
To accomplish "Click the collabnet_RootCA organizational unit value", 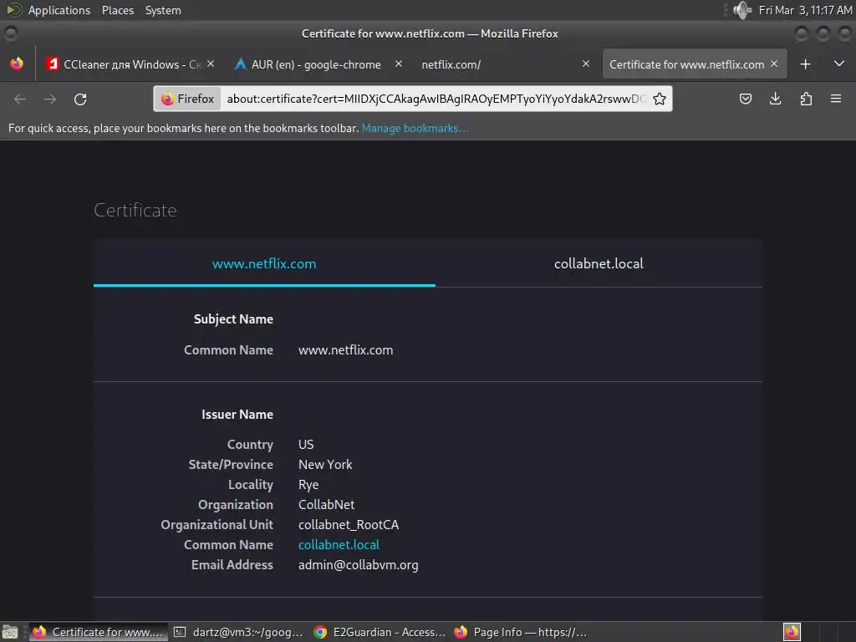I will (x=349, y=525).
